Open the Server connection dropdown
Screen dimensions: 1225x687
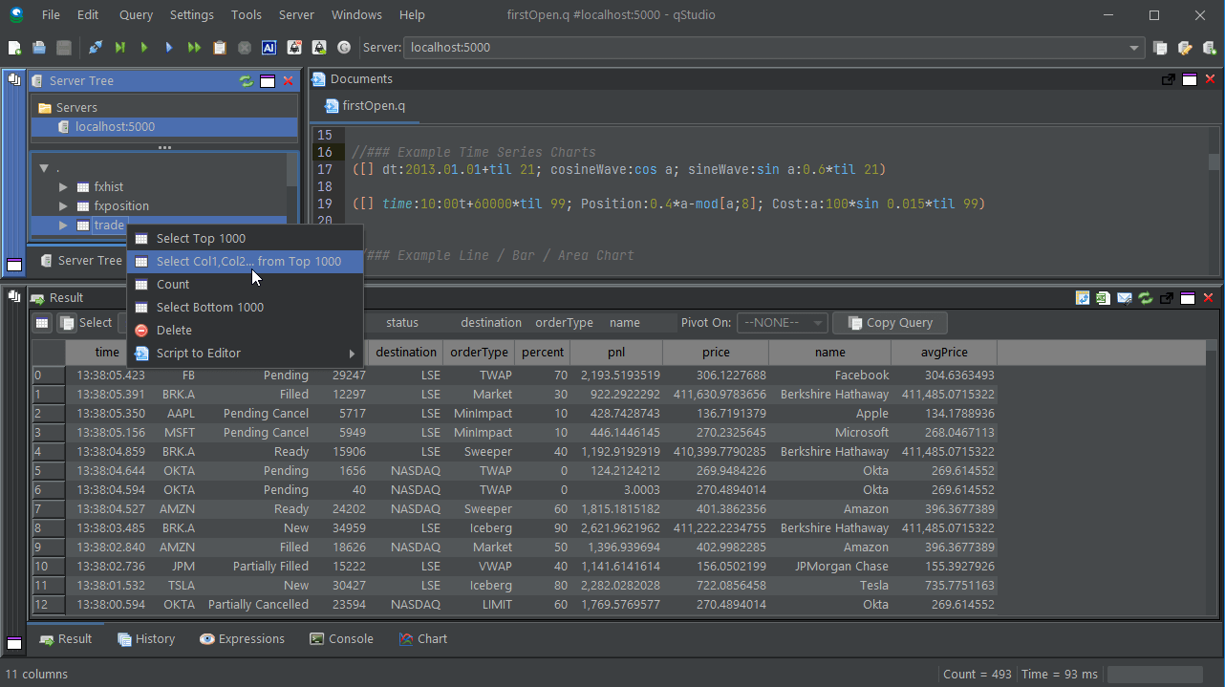click(x=1134, y=48)
